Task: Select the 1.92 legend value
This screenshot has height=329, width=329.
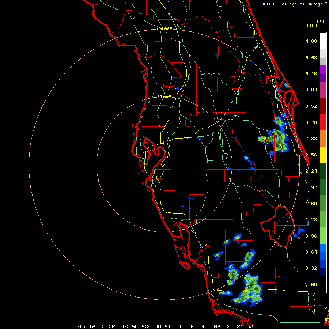Action: (311, 188)
